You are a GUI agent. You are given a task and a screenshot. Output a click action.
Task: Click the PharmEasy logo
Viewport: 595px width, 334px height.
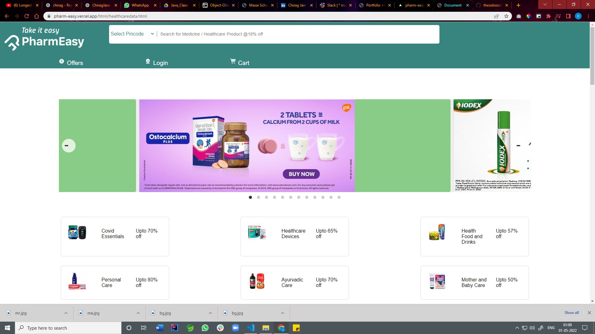[44, 39]
